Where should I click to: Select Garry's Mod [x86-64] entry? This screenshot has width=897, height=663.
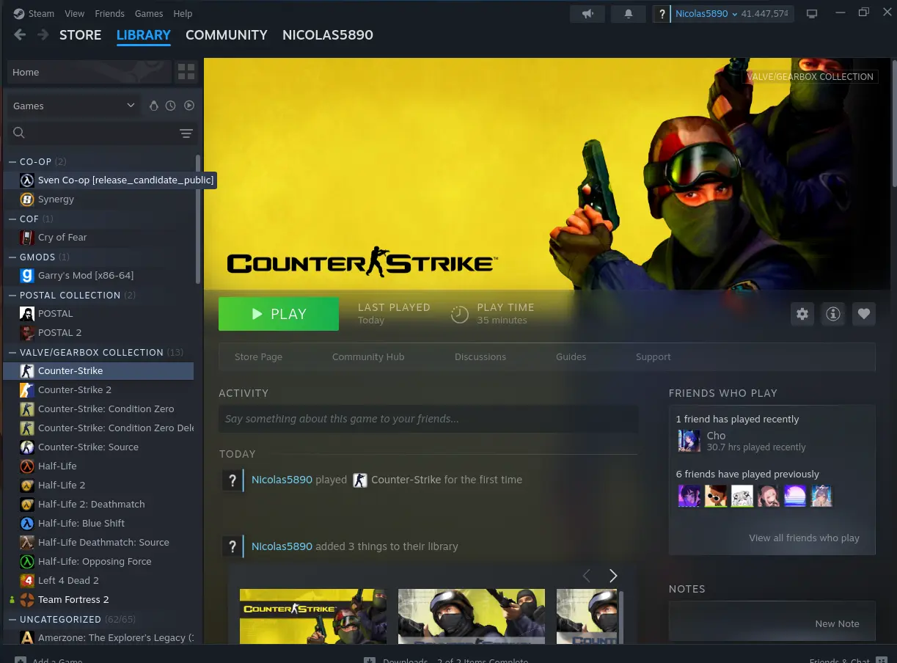coord(100,275)
